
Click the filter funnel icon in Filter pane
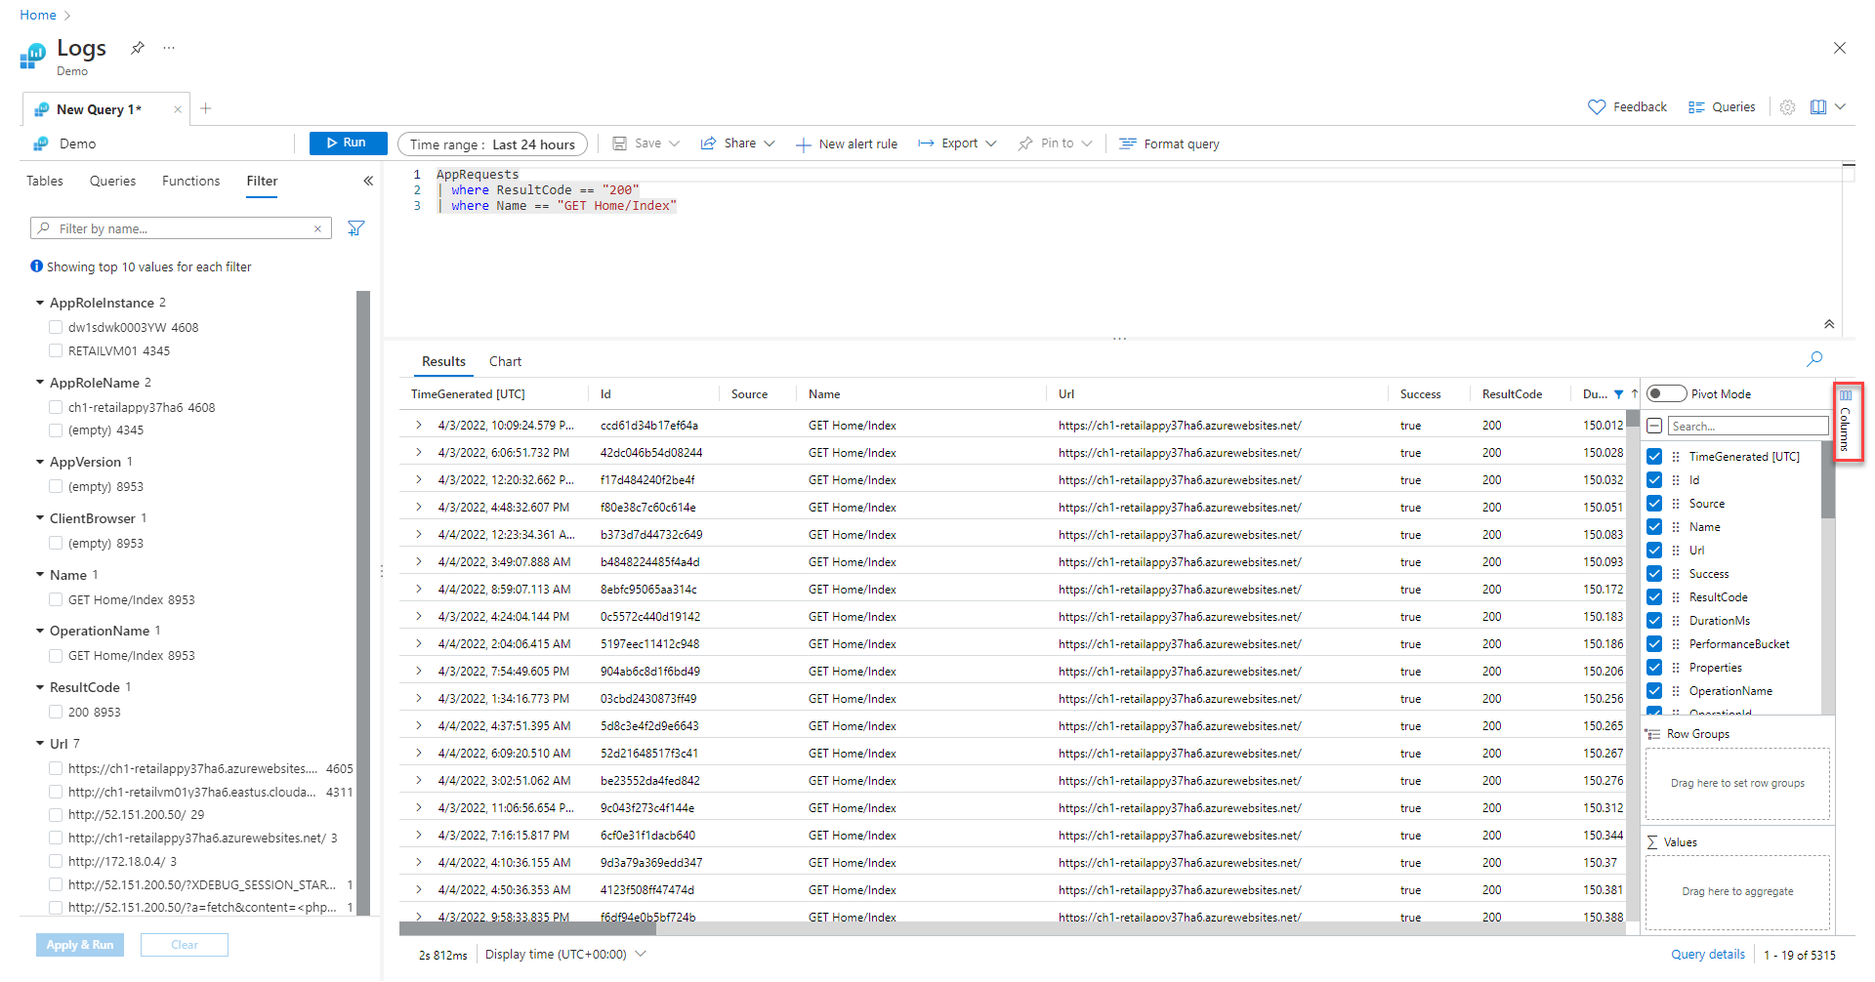[x=356, y=228]
